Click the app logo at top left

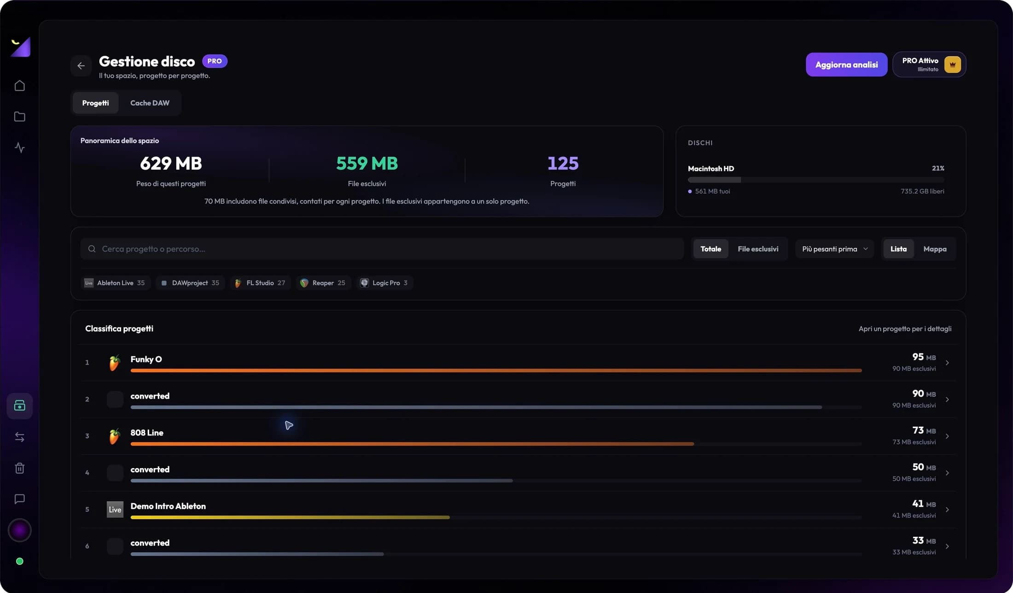click(x=20, y=47)
